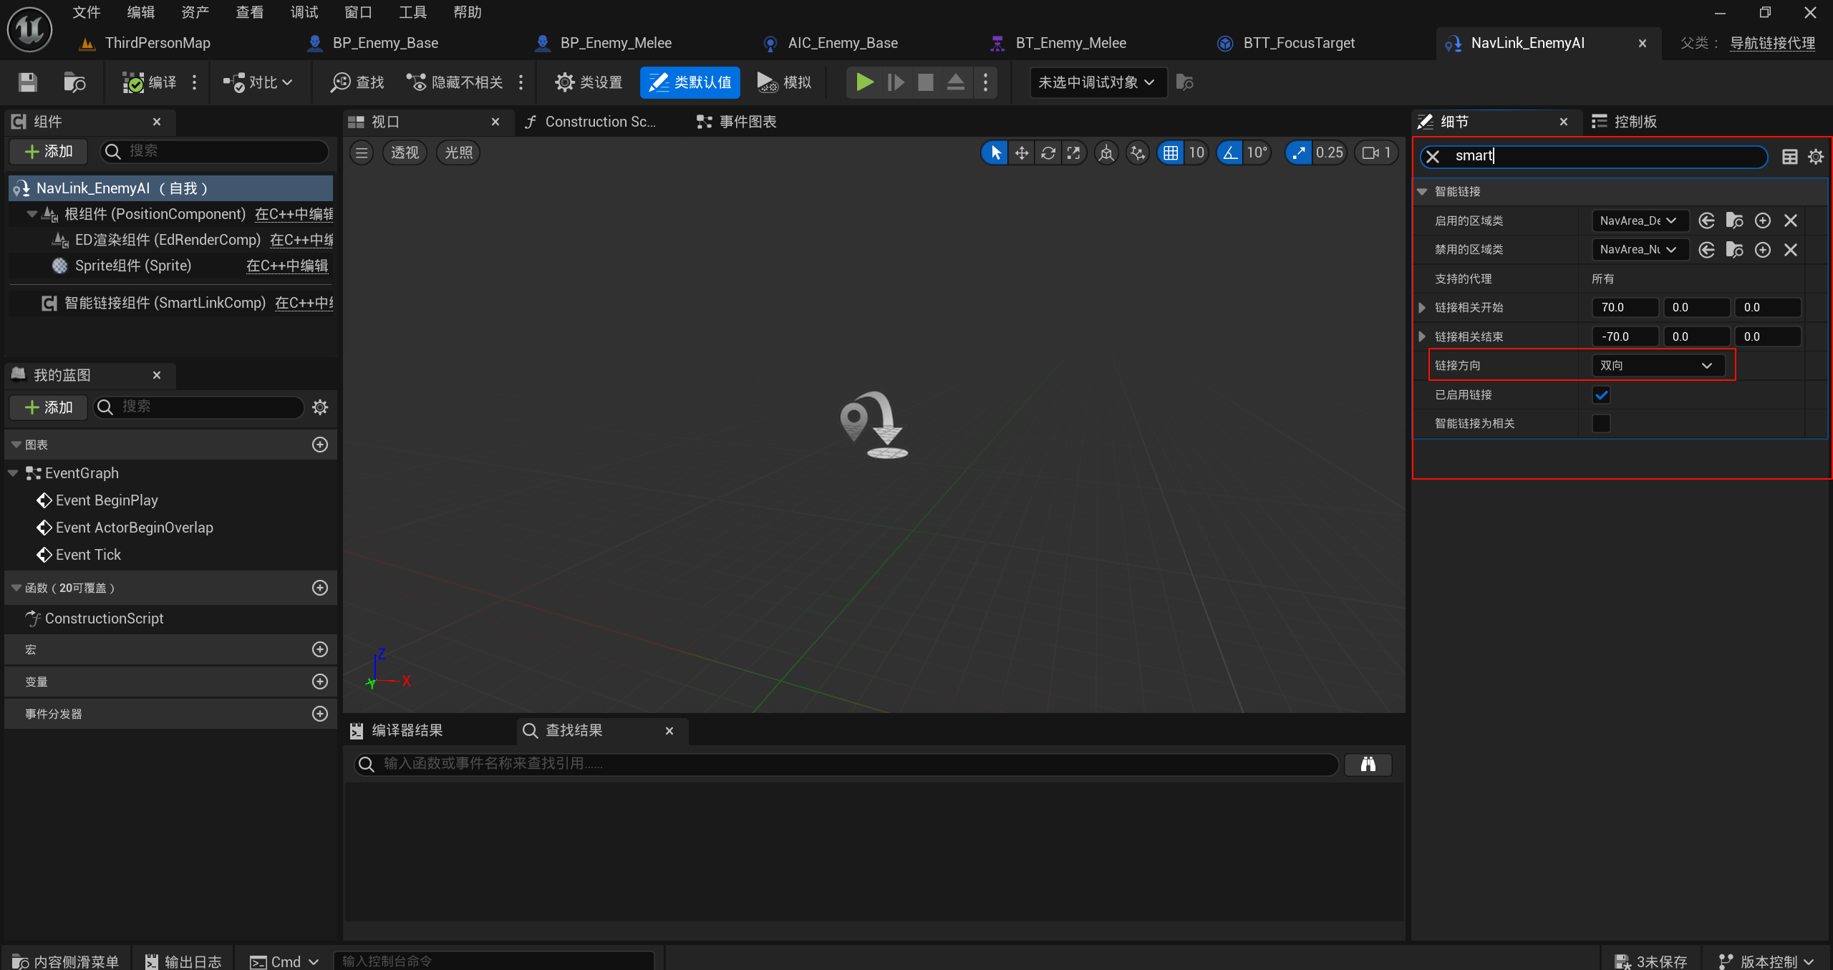This screenshot has height=970, width=1833.
Task: Click the save blueprint floppy icon
Action: (x=27, y=82)
